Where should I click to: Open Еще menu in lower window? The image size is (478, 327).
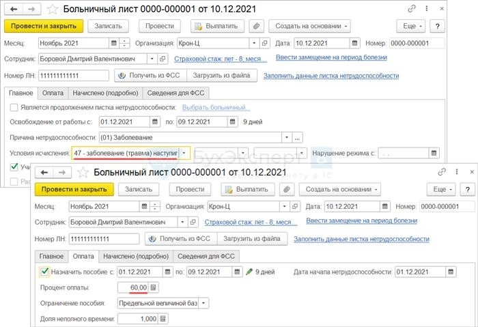pos(441,190)
